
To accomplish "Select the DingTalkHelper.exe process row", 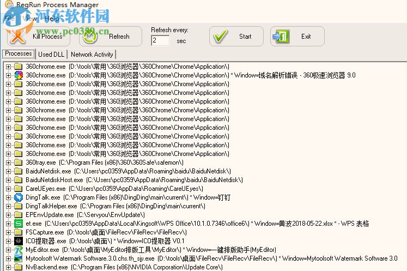I will pos(116,206).
